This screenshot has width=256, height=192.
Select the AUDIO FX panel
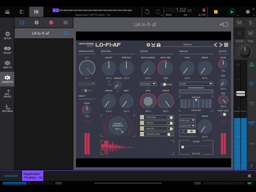click(x=7, y=79)
